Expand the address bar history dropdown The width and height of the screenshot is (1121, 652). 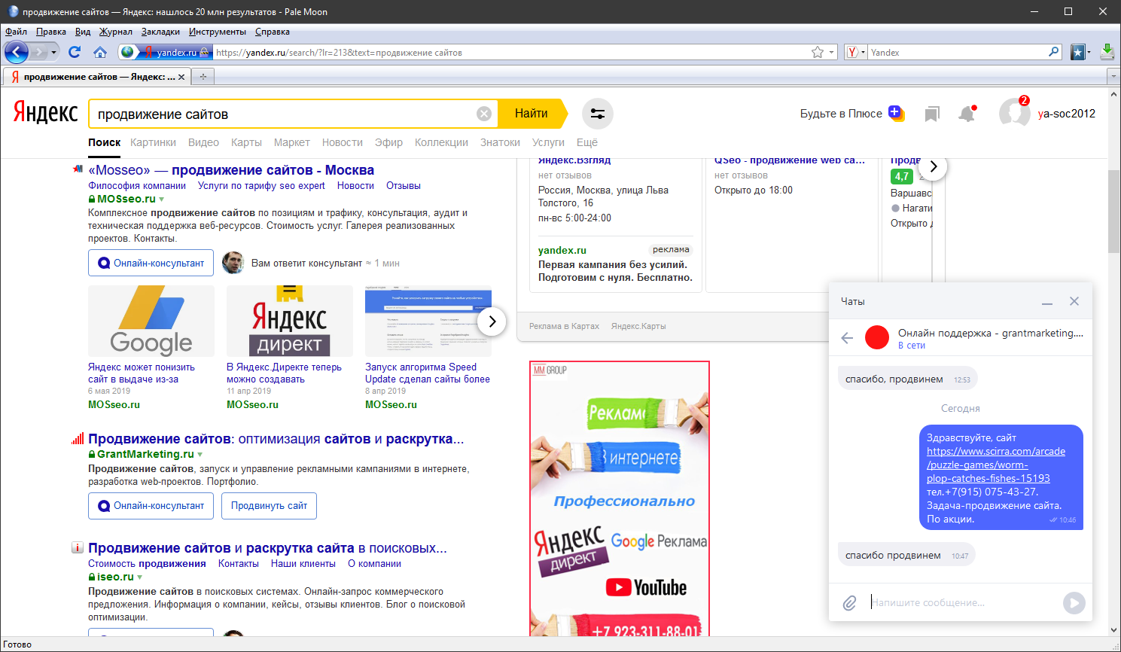(x=832, y=52)
